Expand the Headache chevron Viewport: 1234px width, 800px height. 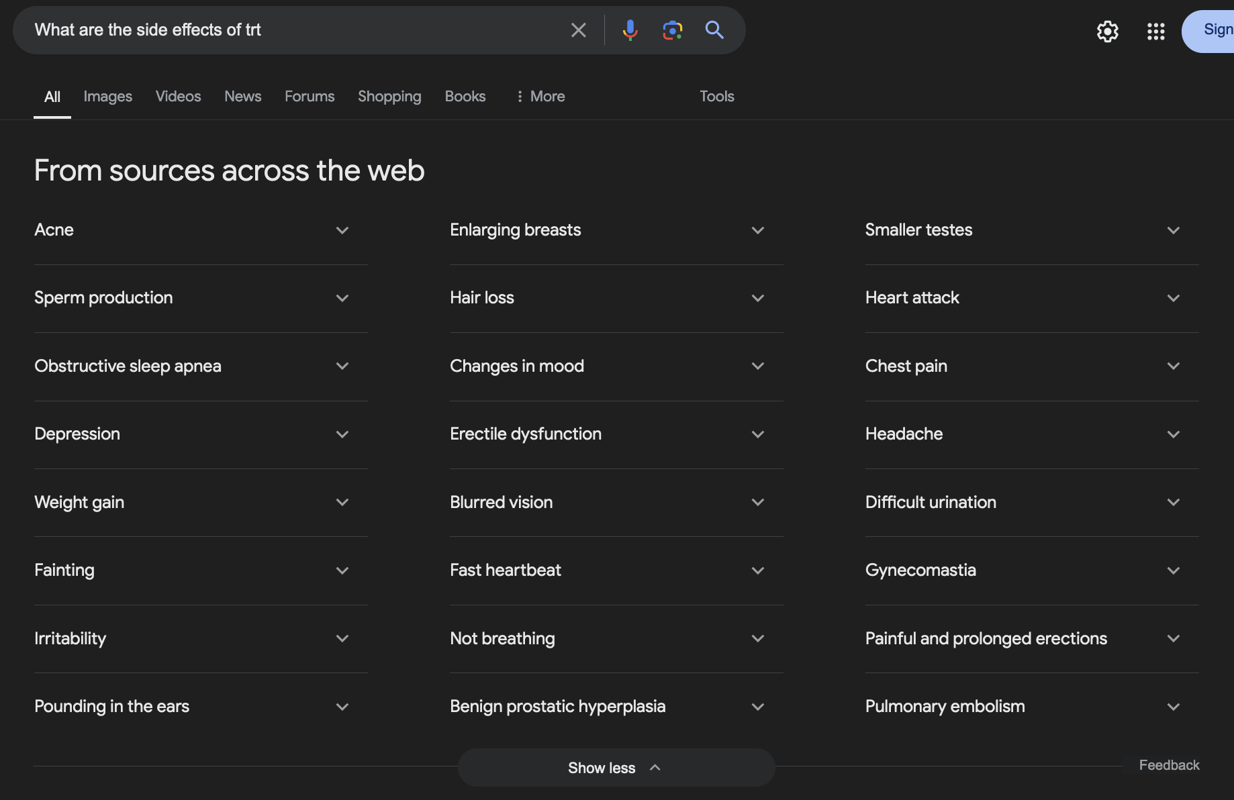[x=1174, y=434]
